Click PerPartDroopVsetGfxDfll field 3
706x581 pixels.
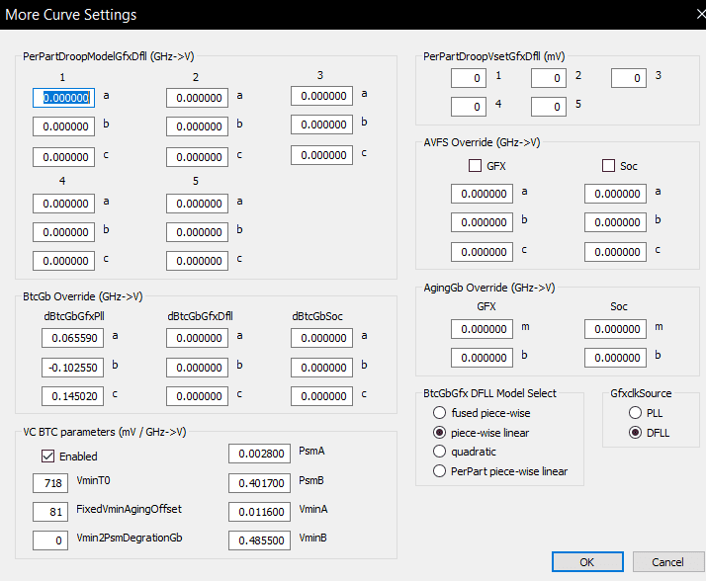629,78
